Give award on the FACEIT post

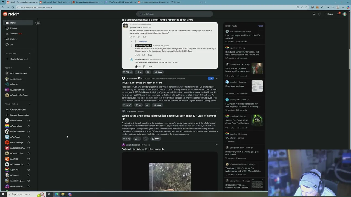[147, 105]
